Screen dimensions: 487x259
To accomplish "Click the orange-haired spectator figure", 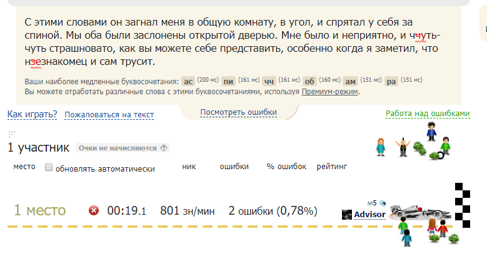I will pos(379,147).
